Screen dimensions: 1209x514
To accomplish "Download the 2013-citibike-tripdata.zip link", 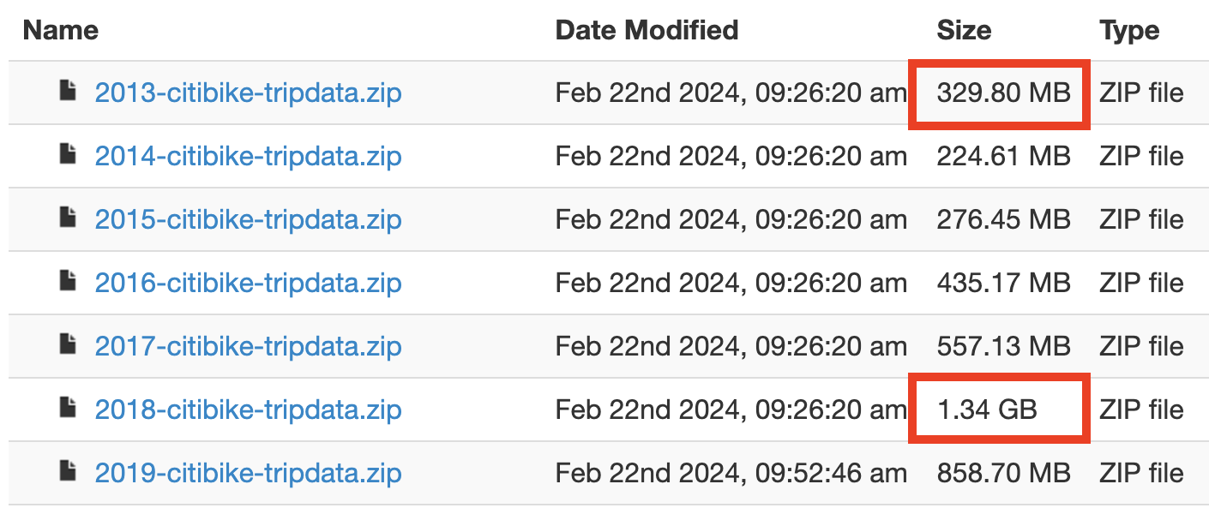I will pyautogui.click(x=248, y=93).
